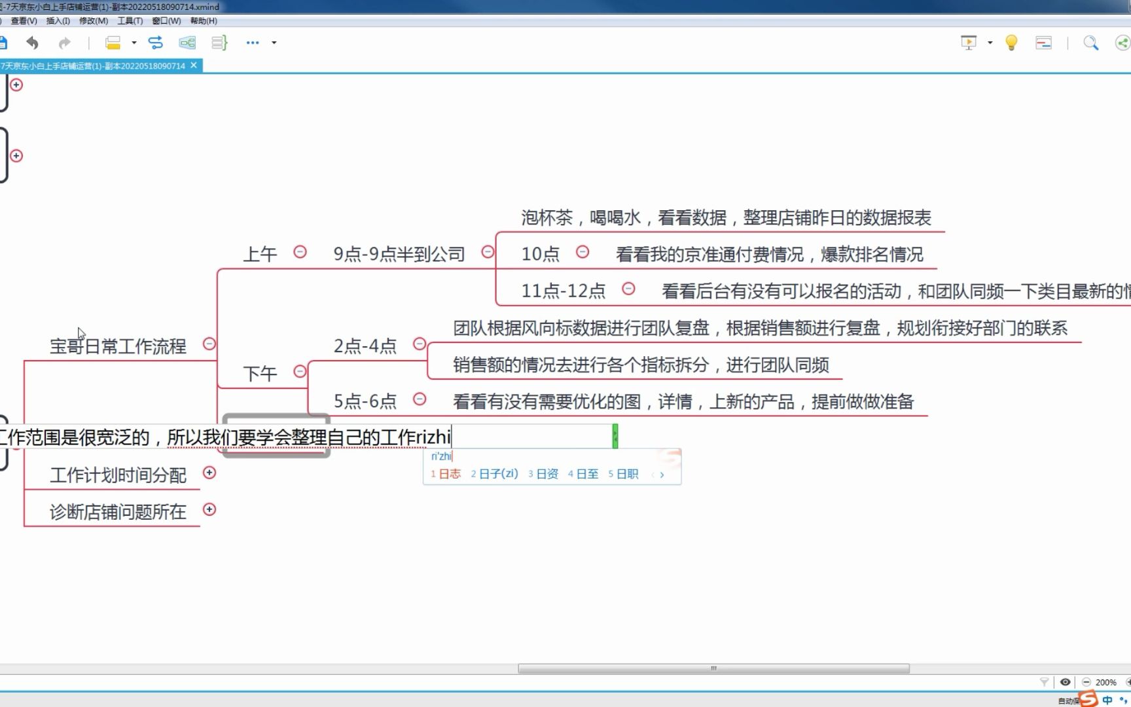Select the 看看我的京准通付费情况 topic
The image size is (1131, 707).
(769, 254)
